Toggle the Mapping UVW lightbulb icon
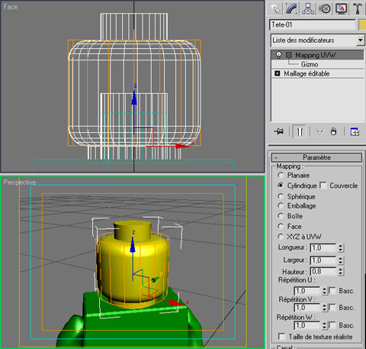This screenshot has height=349, width=366. pos(279,55)
